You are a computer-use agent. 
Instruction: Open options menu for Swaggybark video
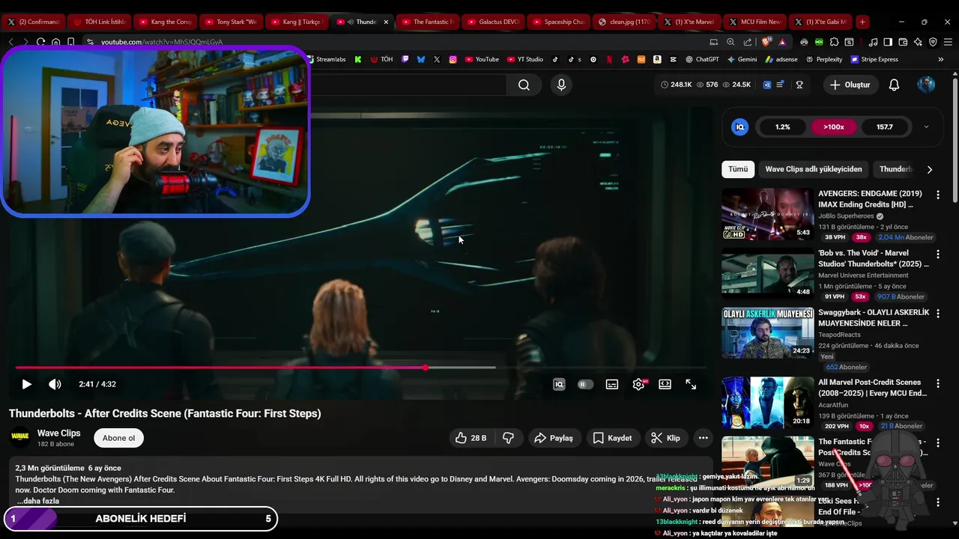point(937,313)
